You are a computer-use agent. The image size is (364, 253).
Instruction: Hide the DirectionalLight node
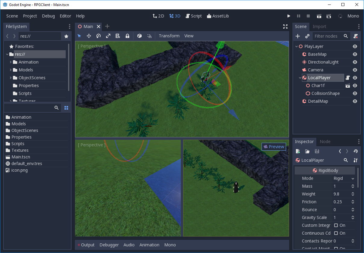(x=355, y=62)
